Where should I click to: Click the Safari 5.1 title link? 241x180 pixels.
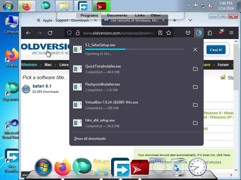click(42, 86)
